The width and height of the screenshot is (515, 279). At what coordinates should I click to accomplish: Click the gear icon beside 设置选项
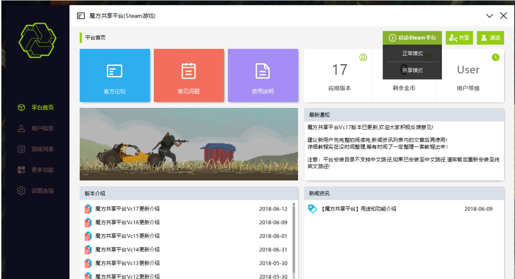pyautogui.click(x=21, y=191)
